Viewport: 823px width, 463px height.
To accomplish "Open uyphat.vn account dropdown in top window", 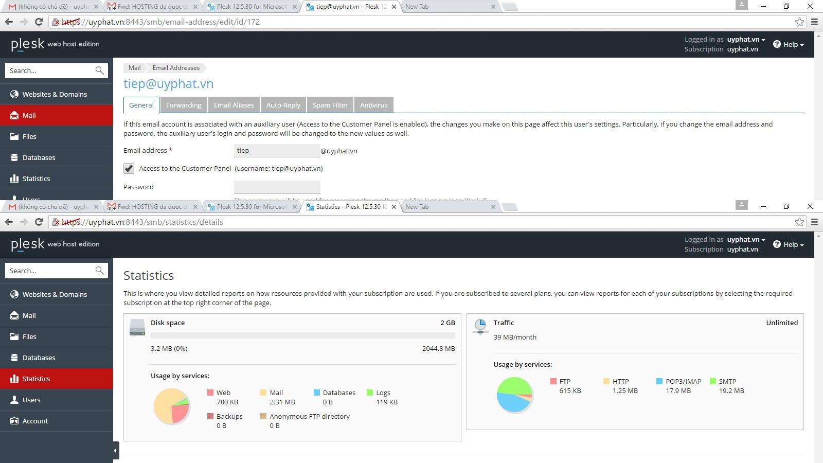I will tap(746, 39).
